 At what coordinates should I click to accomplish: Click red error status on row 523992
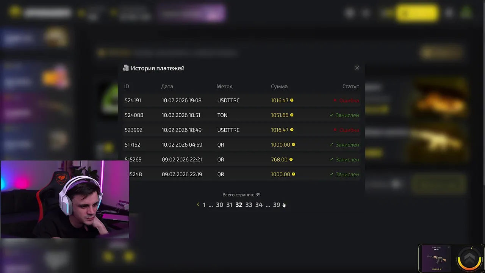pyautogui.click(x=346, y=130)
